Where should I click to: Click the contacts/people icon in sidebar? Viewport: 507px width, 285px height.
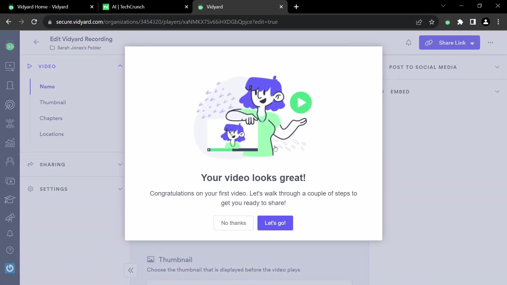coord(10,161)
